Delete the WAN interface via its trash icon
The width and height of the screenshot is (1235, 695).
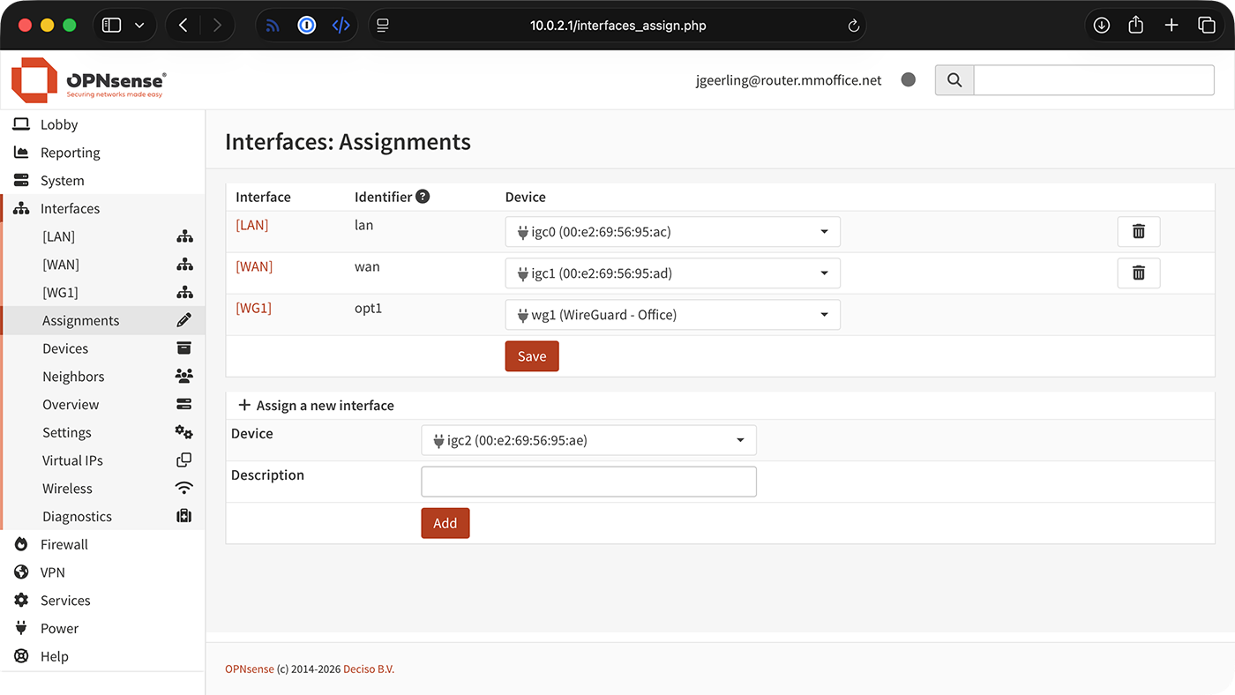pos(1139,273)
